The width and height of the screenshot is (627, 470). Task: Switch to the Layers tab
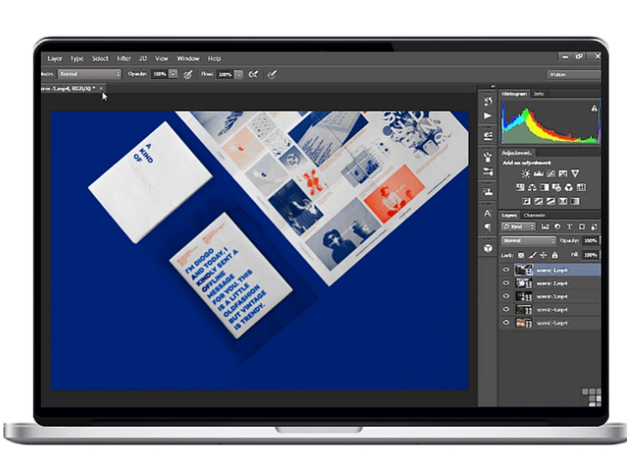(x=509, y=215)
